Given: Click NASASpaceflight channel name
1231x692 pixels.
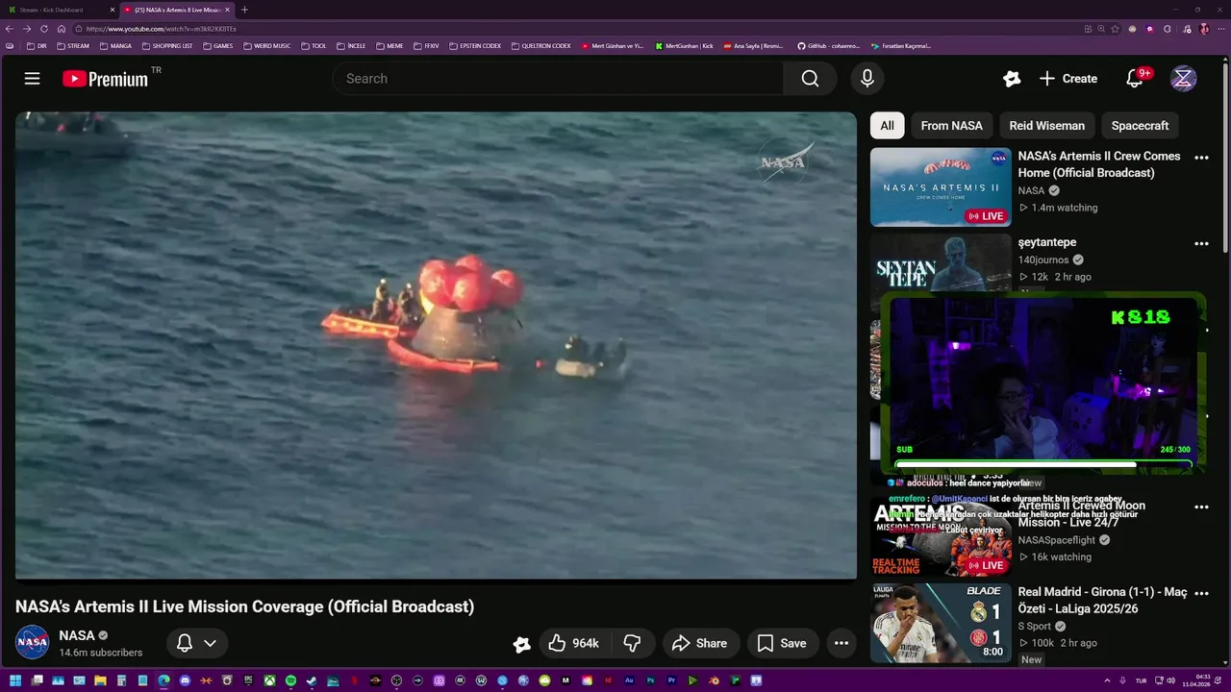Looking at the screenshot, I should tap(1058, 540).
